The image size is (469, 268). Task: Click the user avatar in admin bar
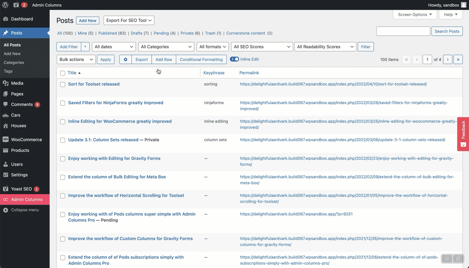click(464, 5)
